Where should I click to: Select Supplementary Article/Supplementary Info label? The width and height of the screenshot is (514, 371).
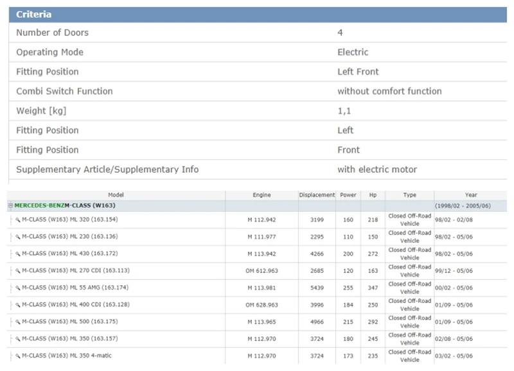107,169
